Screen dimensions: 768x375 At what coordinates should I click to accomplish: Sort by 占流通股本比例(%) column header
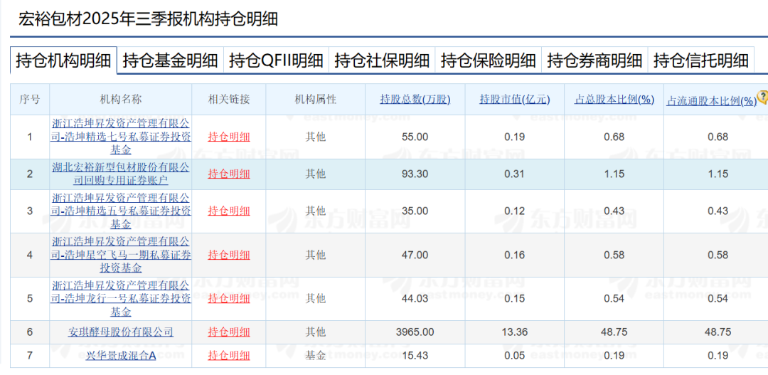(711, 101)
